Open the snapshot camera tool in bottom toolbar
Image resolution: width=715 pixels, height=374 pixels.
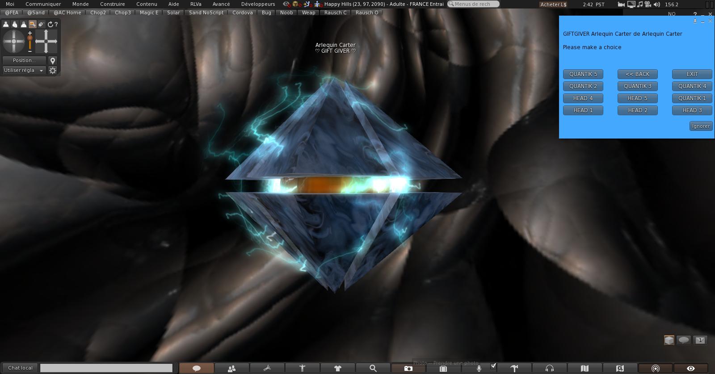click(408, 368)
